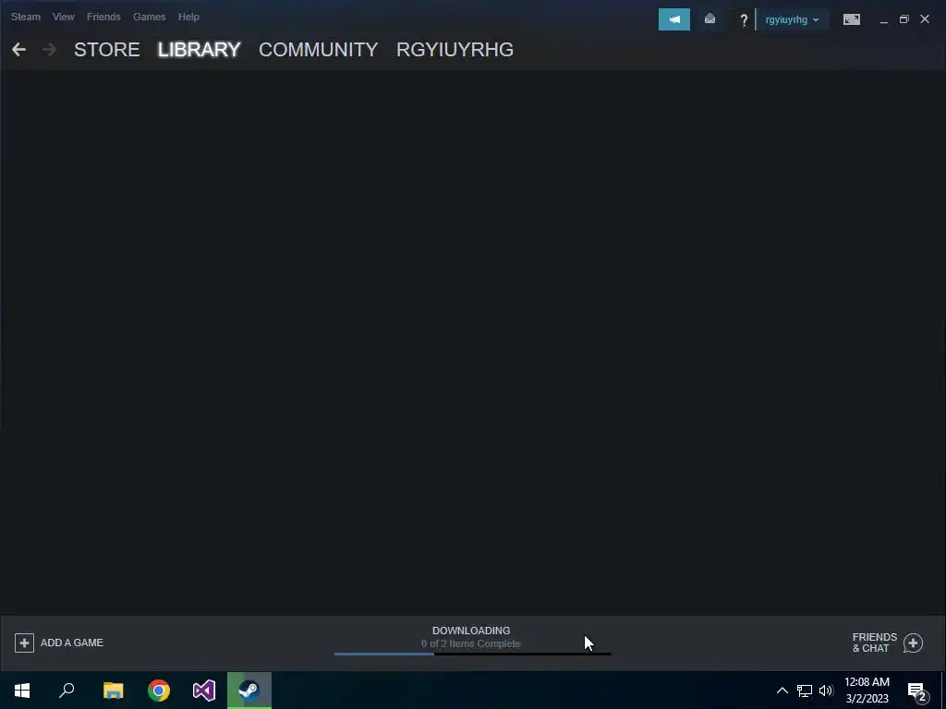Image resolution: width=946 pixels, height=709 pixels.
Task: Switch to the LIBRARY tab
Action: point(200,50)
